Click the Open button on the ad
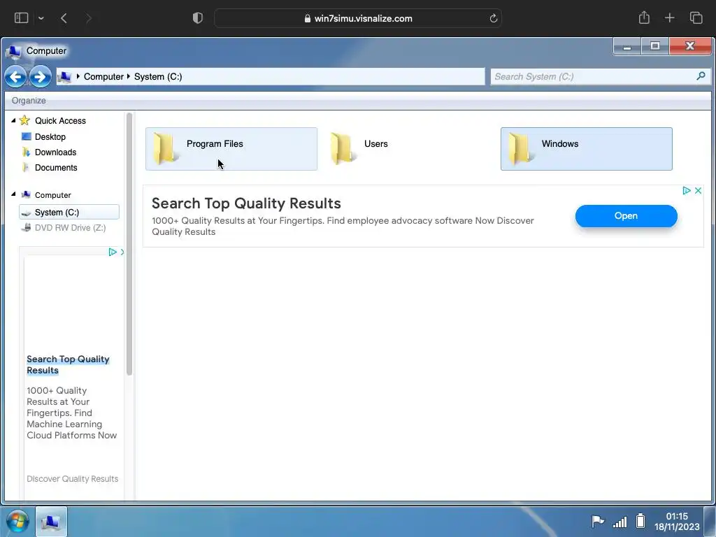716x537 pixels. [x=626, y=215]
